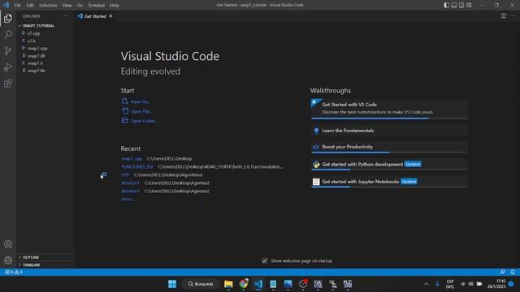The image size is (520, 292).
Task: Open editor more actions ellipsis
Action: tap(512, 16)
